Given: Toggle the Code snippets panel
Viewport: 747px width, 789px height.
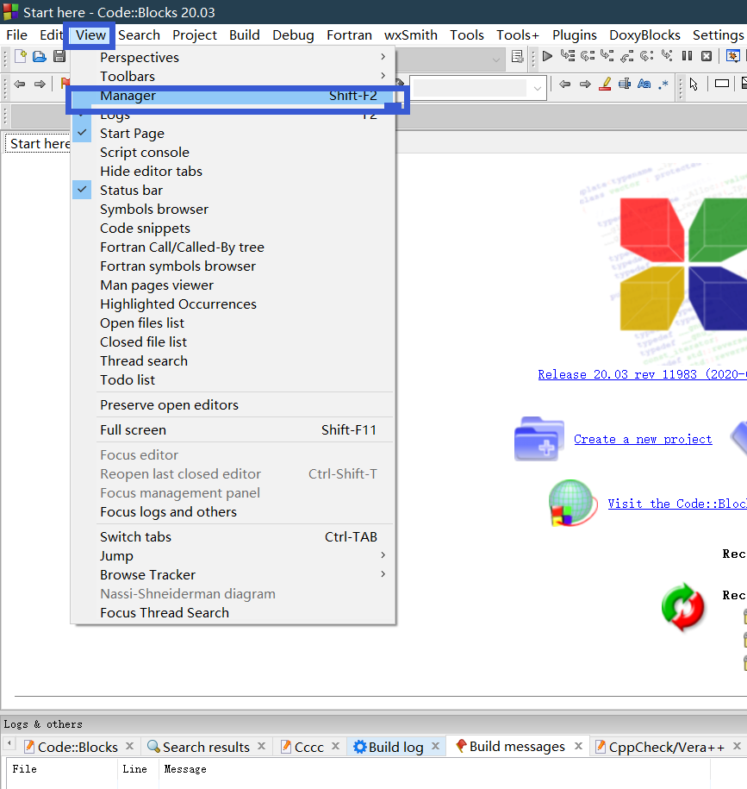Looking at the screenshot, I should coord(233,229).
